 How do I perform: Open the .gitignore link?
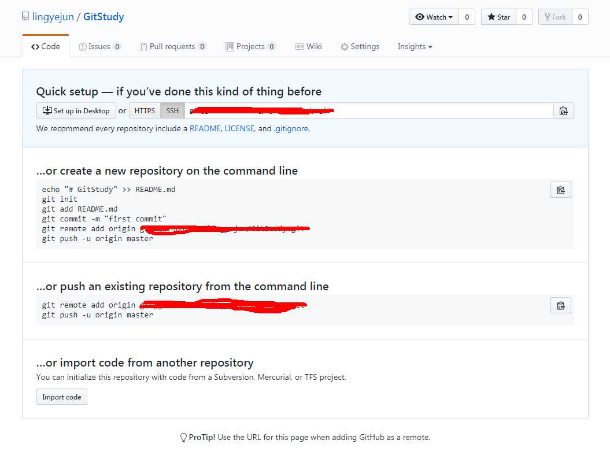point(291,129)
